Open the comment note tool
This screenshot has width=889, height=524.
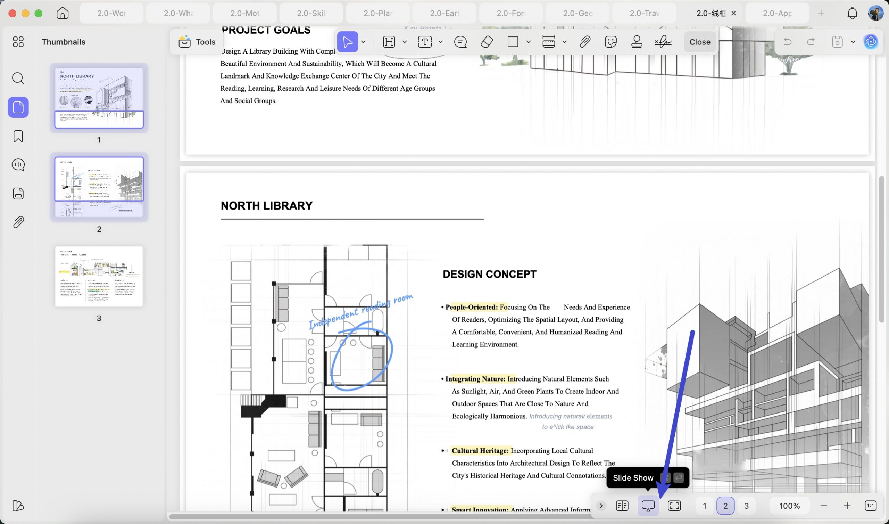click(x=460, y=42)
